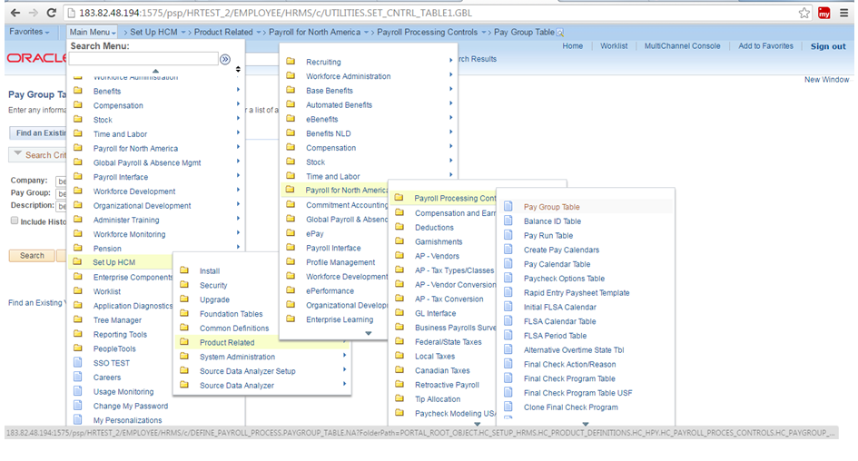Click the folder icon beside Recruiting
858x461 pixels.
pyautogui.click(x=291, y=61)
